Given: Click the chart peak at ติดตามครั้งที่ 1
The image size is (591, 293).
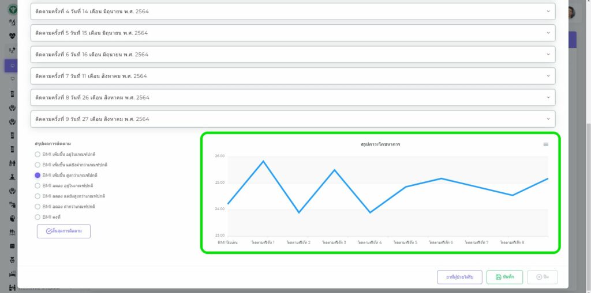Looking at the screenshot, I should tap(263, 161).
